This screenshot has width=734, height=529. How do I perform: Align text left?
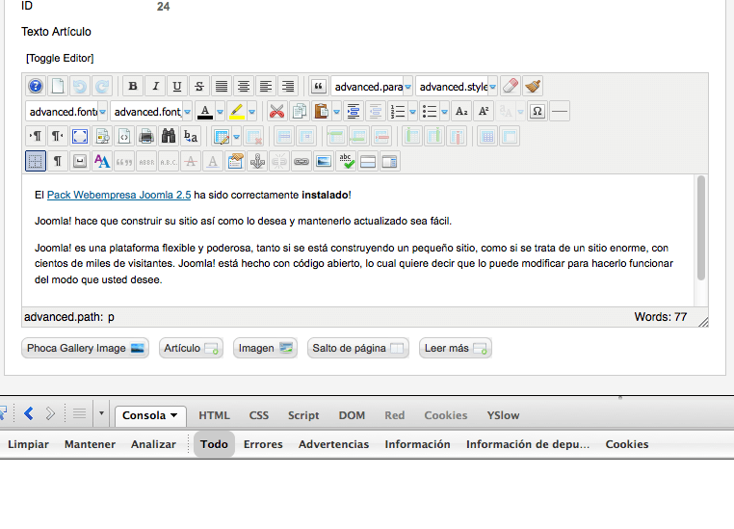point(266,86)
